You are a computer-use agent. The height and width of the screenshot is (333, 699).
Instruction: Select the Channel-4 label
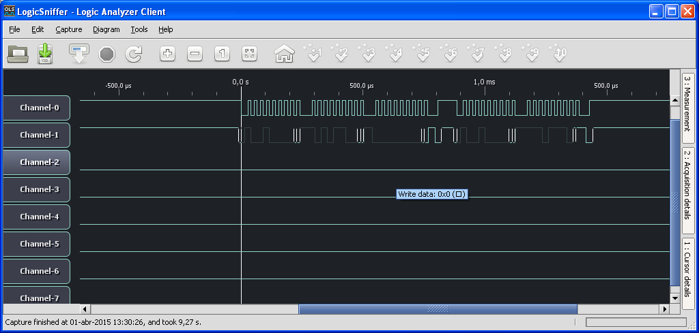(x=37, y=217)
